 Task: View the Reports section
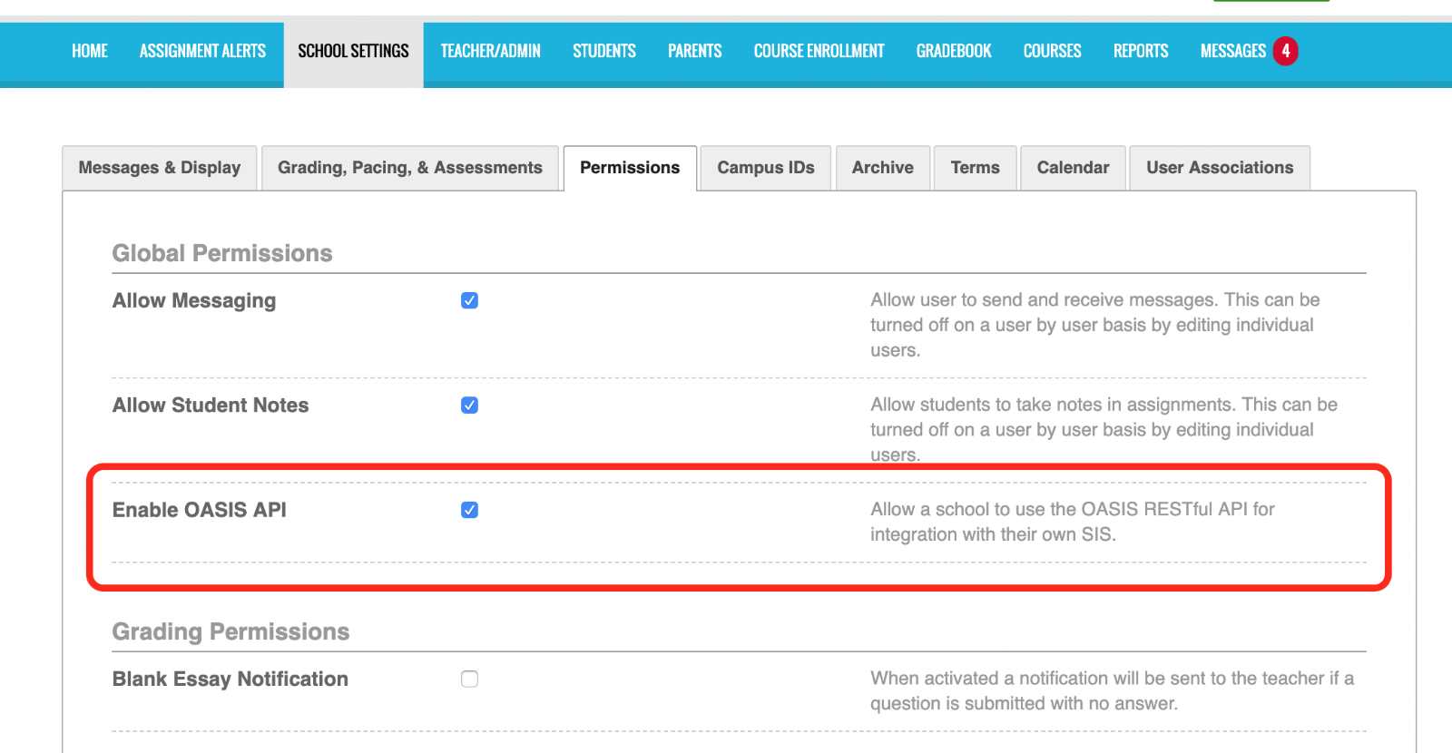(1141, 51)
